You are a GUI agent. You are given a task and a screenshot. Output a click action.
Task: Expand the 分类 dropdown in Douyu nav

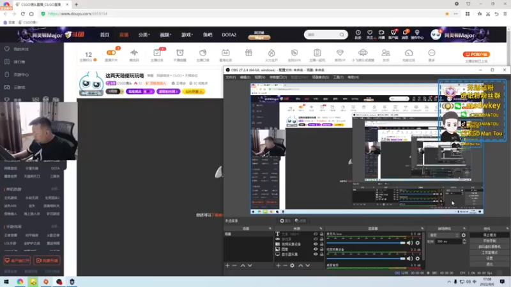coord(144,35)
